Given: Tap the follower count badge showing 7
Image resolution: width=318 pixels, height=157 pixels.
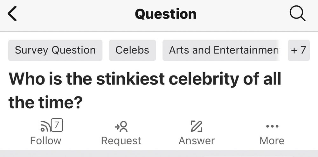Looking at the screenshot, I should click(57, 125).
